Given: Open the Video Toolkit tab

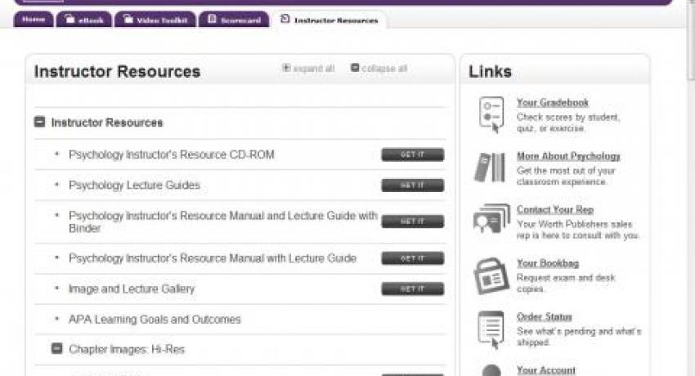Looking at the screenshot, I should click(155, 20).
